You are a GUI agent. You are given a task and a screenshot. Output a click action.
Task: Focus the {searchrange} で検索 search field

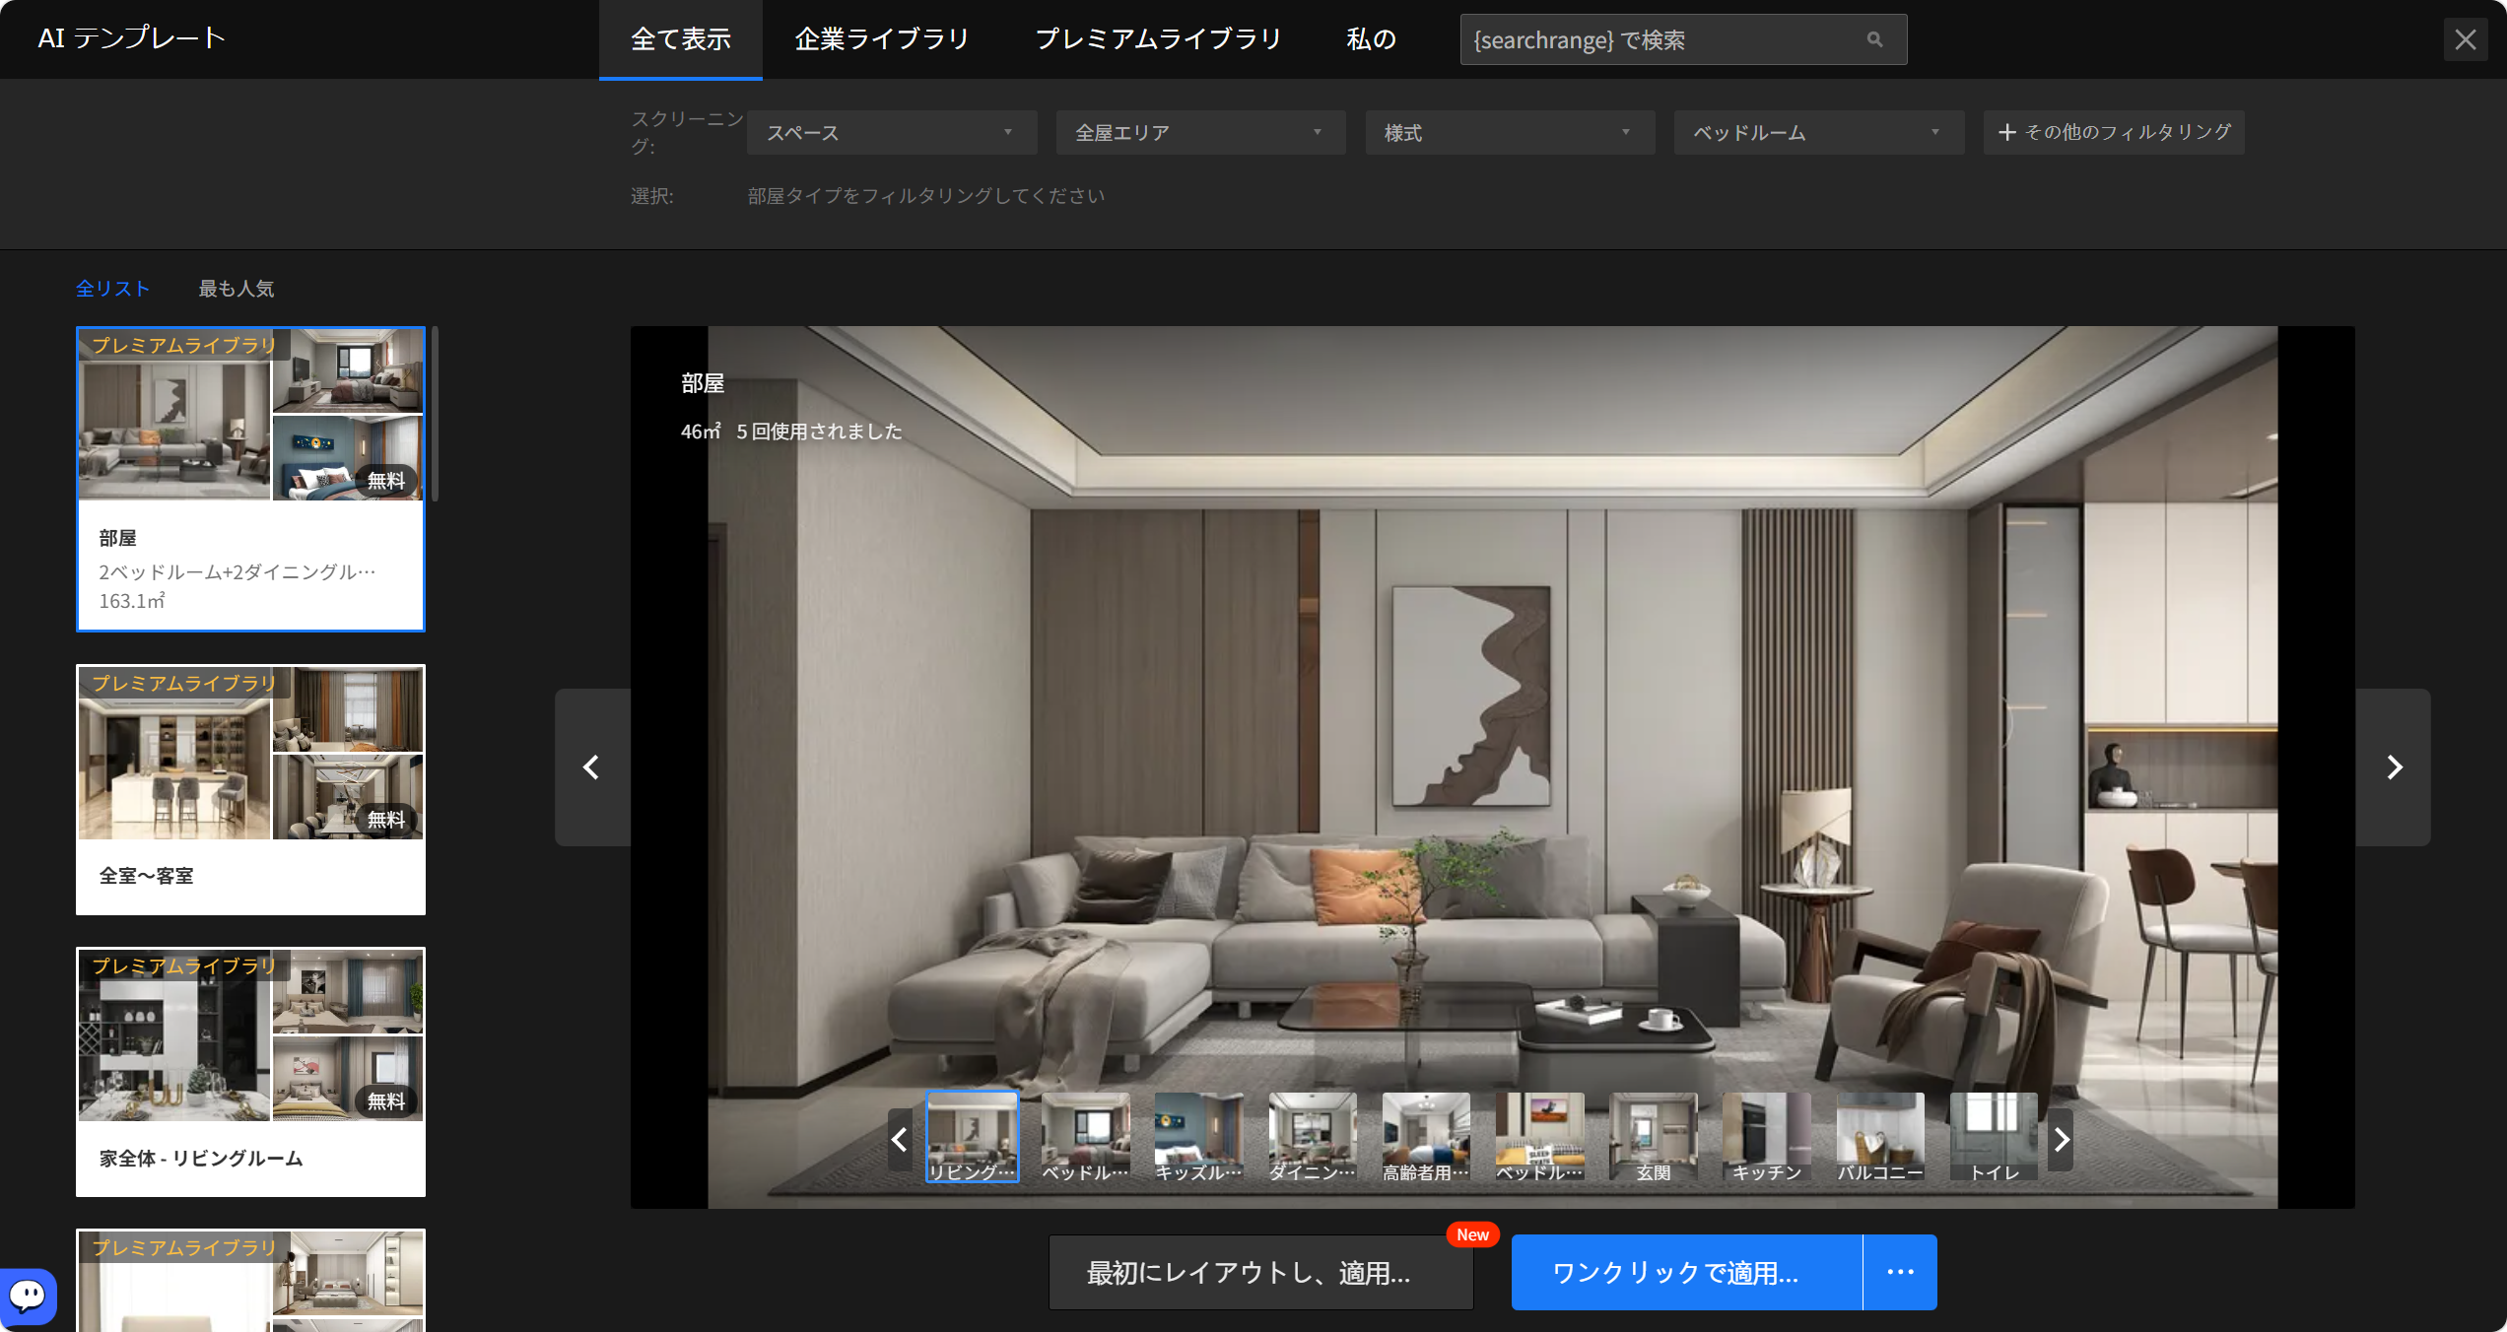1684,39
